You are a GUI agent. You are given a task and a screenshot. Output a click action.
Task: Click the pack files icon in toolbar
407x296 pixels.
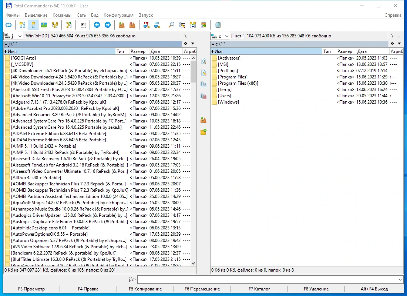pos(121,25)
